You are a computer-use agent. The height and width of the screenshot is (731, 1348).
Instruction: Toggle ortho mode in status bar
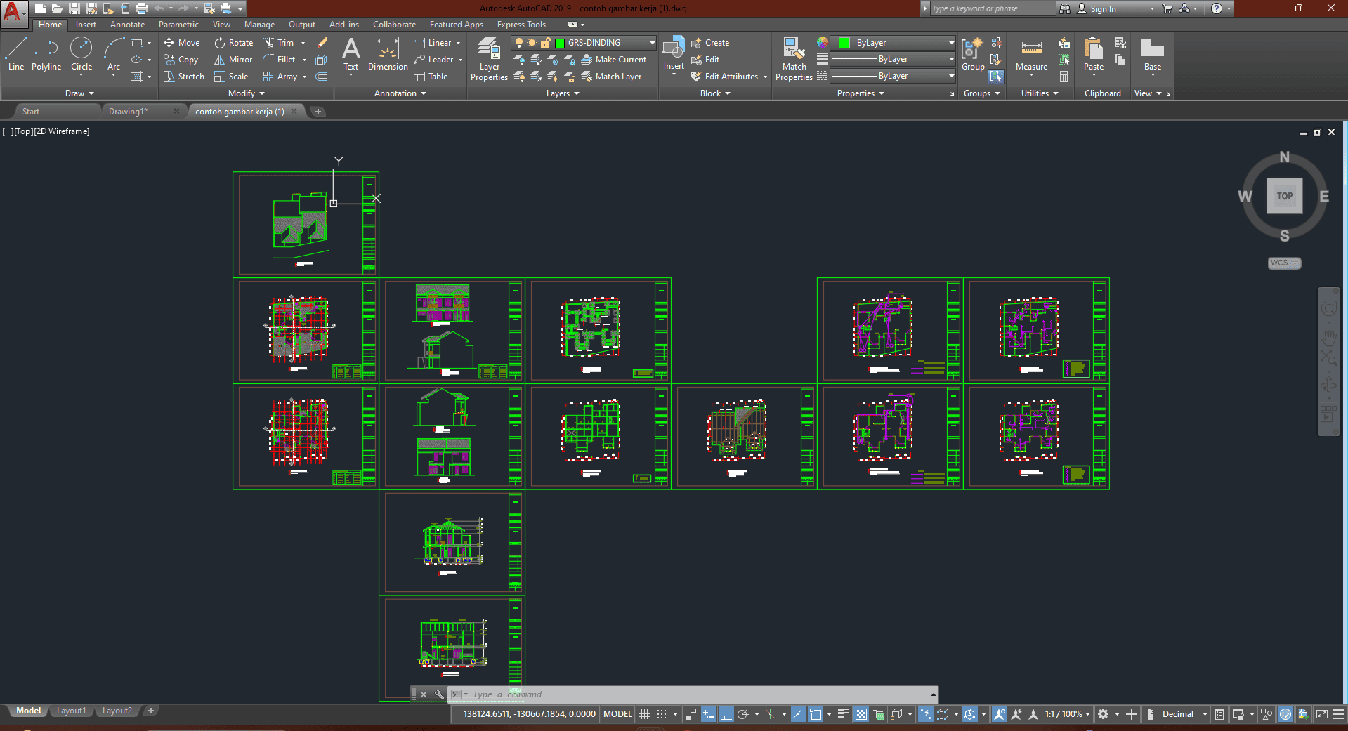click(726, 714)
